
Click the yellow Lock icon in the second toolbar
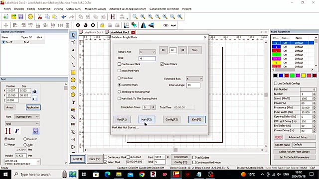(x=102, y=25)
